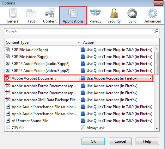Viewport: 165px width, 149px height.
Task: Click the search magnifier icon
Action: click(x=156, y=31)
